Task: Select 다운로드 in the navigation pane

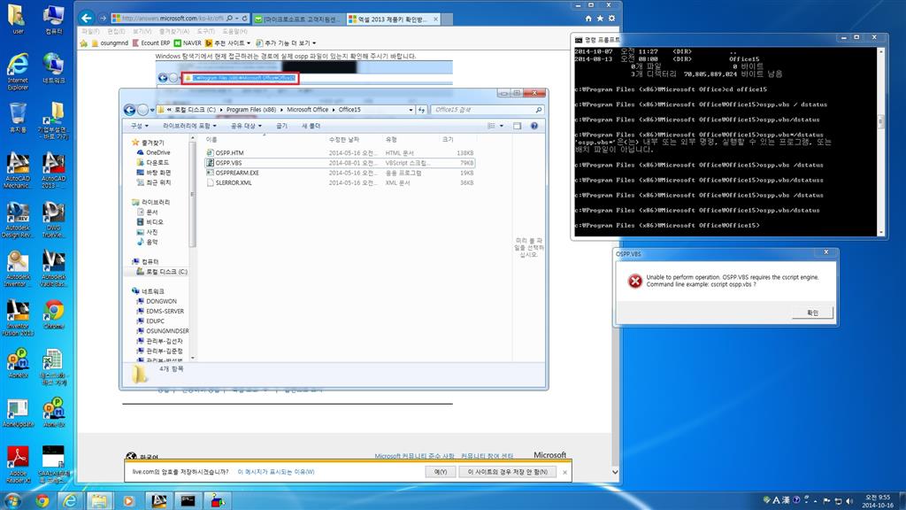Action: (157, 163)
